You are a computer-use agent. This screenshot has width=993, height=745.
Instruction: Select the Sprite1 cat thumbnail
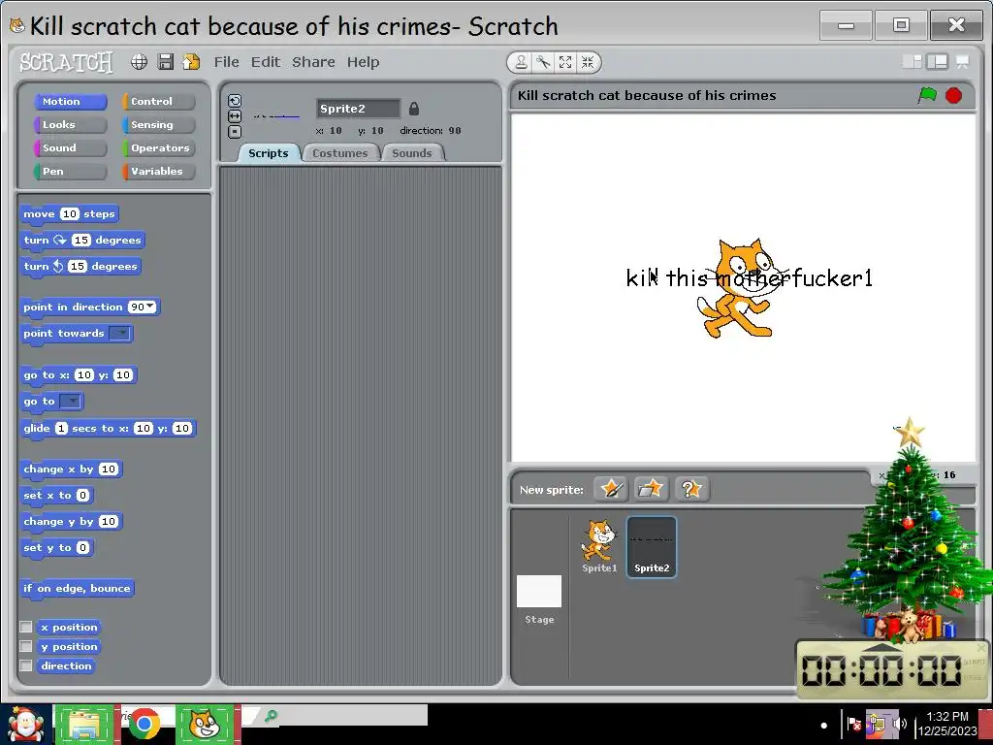pyautogui.click(x=599, y=547)
